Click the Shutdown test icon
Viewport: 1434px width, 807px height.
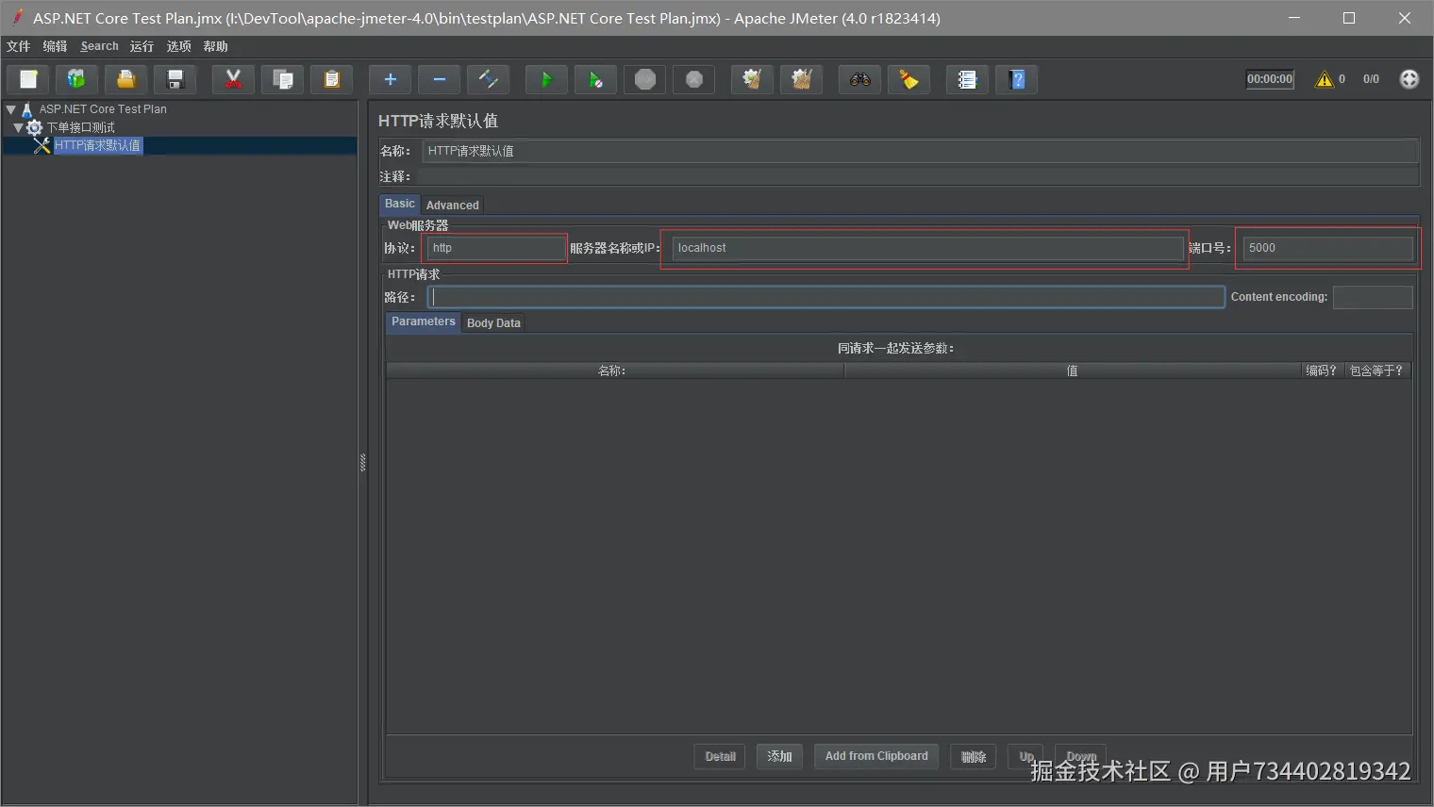point(693,80)
